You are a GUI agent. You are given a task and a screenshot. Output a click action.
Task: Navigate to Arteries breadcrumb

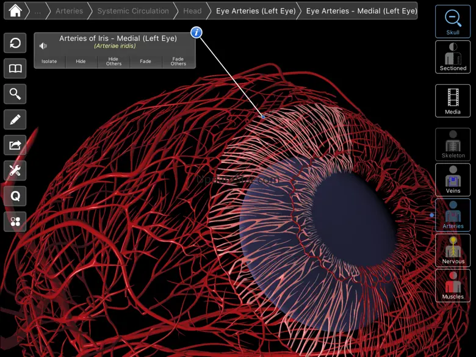[69, 11]
